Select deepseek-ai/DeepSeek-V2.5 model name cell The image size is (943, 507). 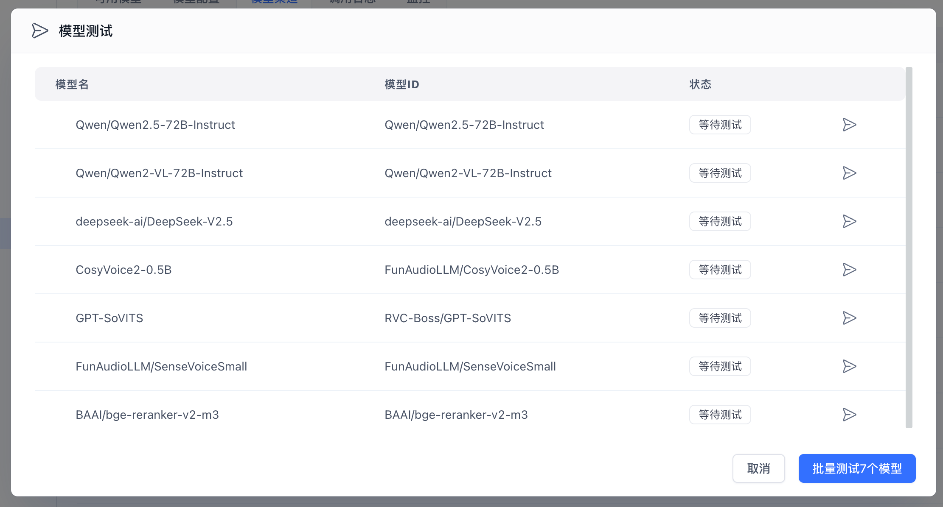tap(154, 221)
